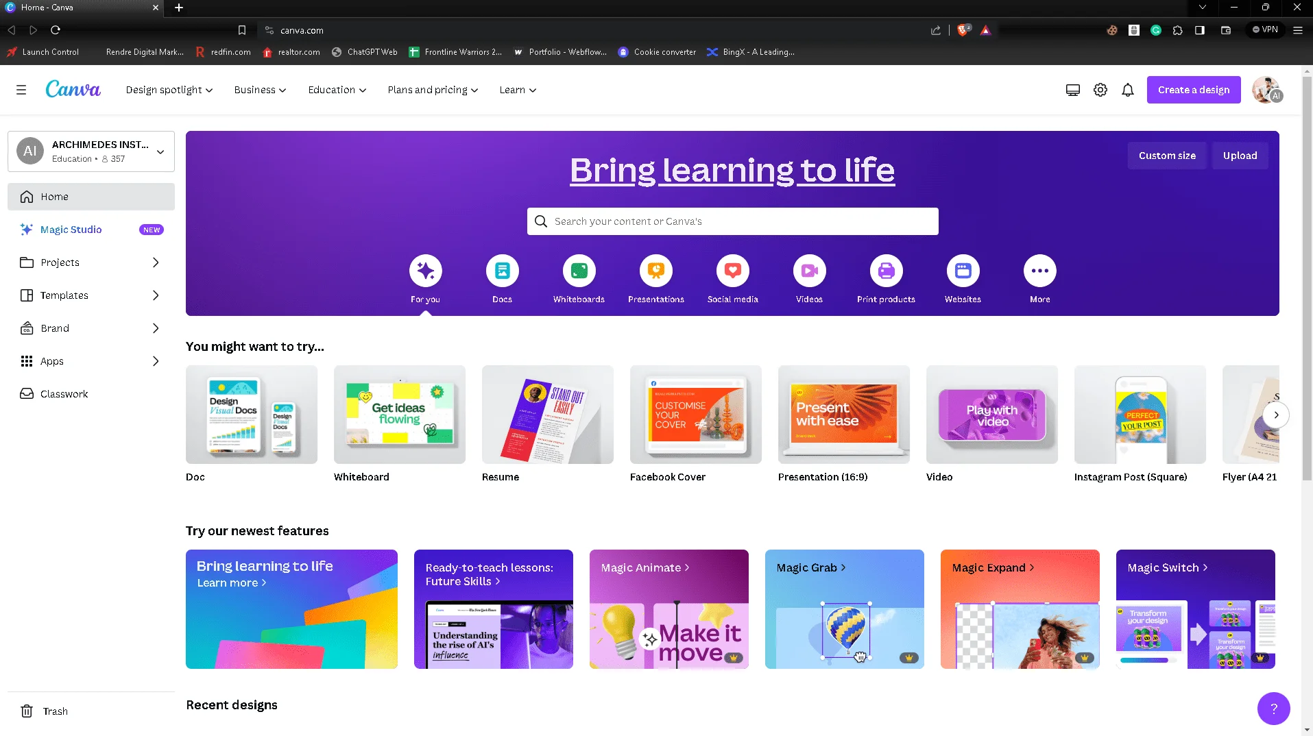Expand the Design spotlight menu
The image size is (1313, 736).
169,90
